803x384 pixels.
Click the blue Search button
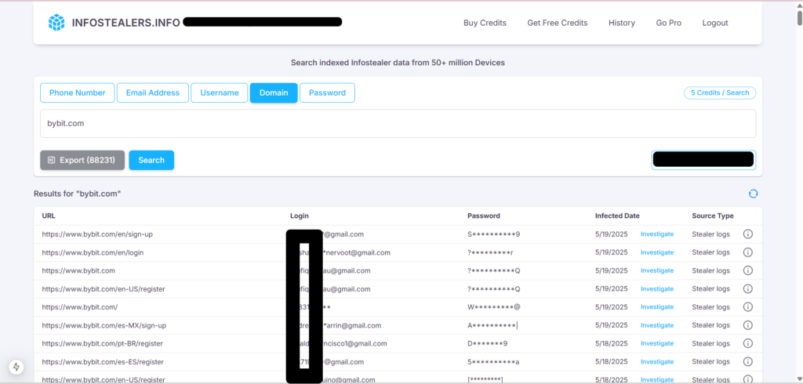151,160
